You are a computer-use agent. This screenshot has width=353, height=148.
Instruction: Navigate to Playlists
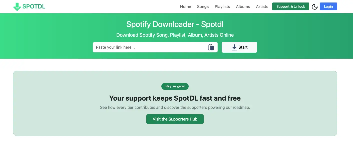pos(222,7)
